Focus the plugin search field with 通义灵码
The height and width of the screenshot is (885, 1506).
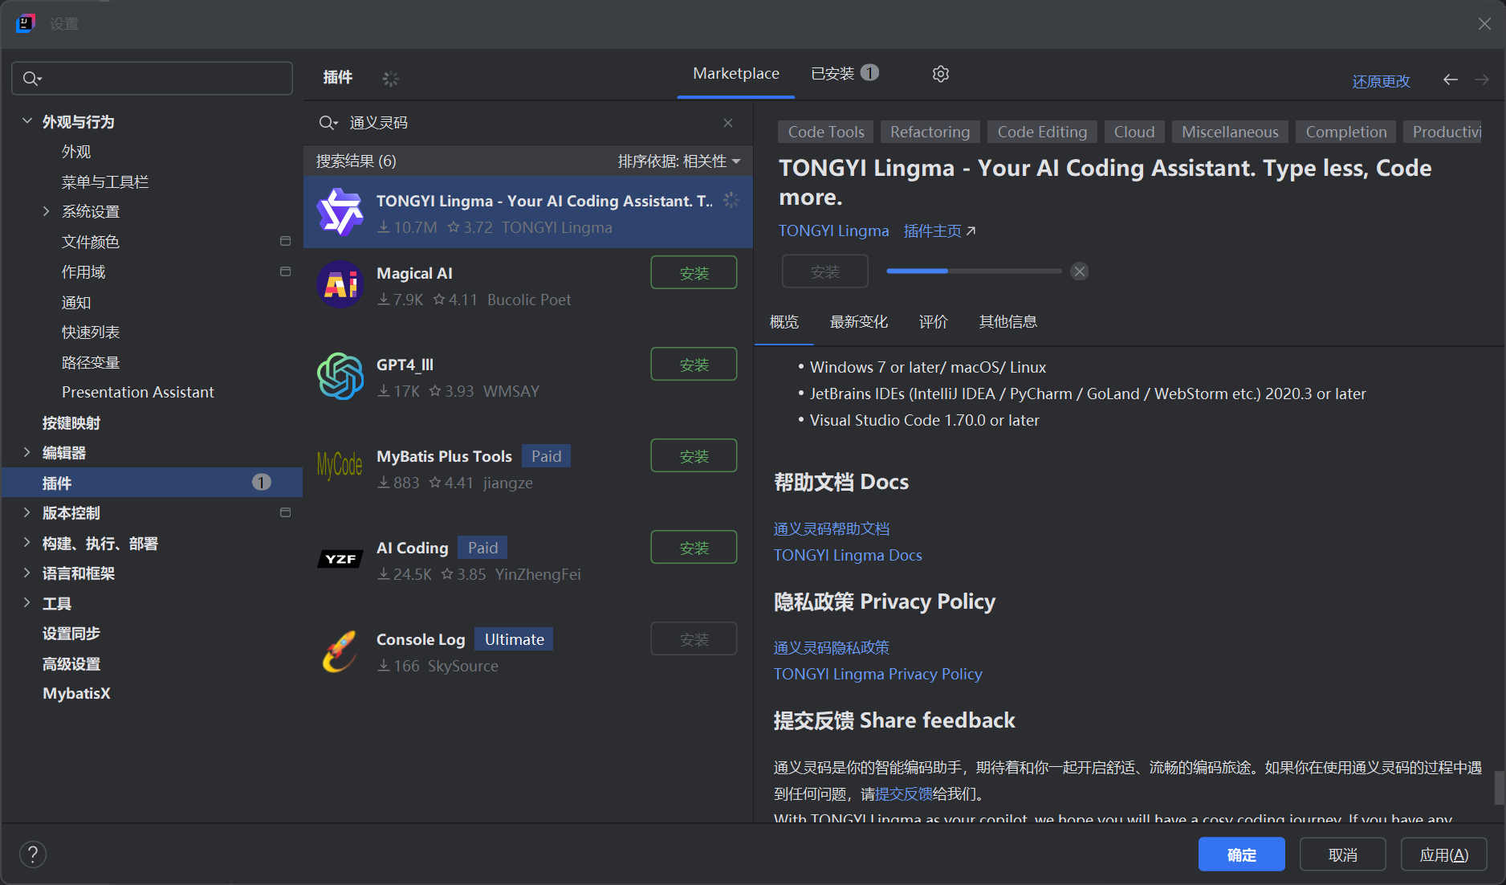[530, 123]
